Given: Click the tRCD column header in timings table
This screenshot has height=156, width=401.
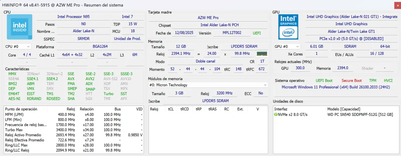Looking at the screenshot, I should (x=184, y=109).
